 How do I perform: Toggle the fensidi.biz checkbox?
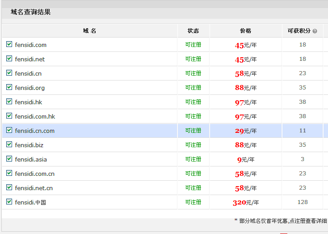9,145
